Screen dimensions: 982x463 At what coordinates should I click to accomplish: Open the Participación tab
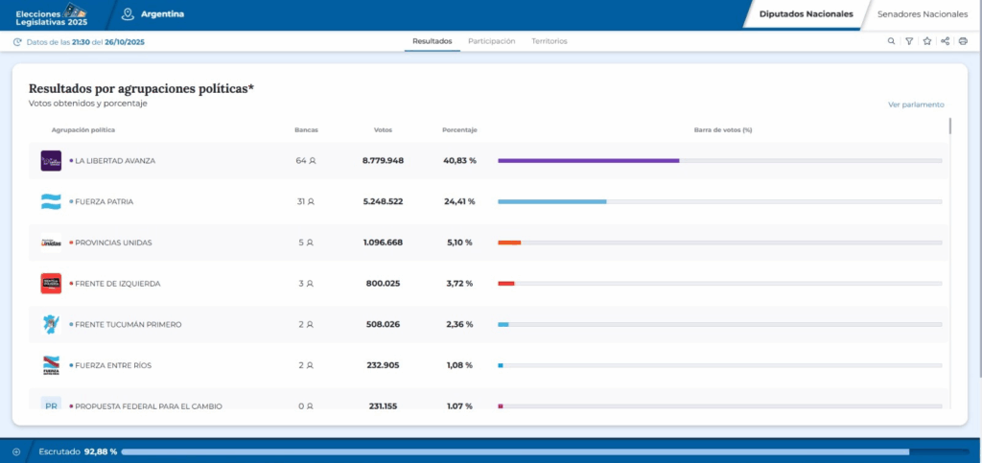coord(492,41)
